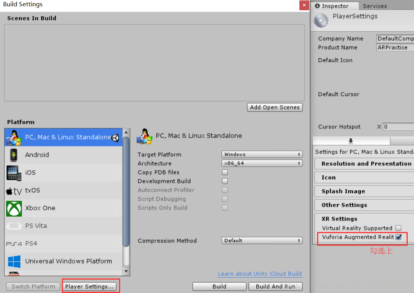Collapse the XR Settings section

(339, 219)
